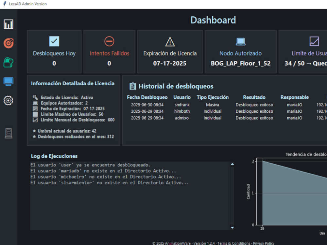Click the log line mentioning 'slsarmientor'

(x=110, y=183)
